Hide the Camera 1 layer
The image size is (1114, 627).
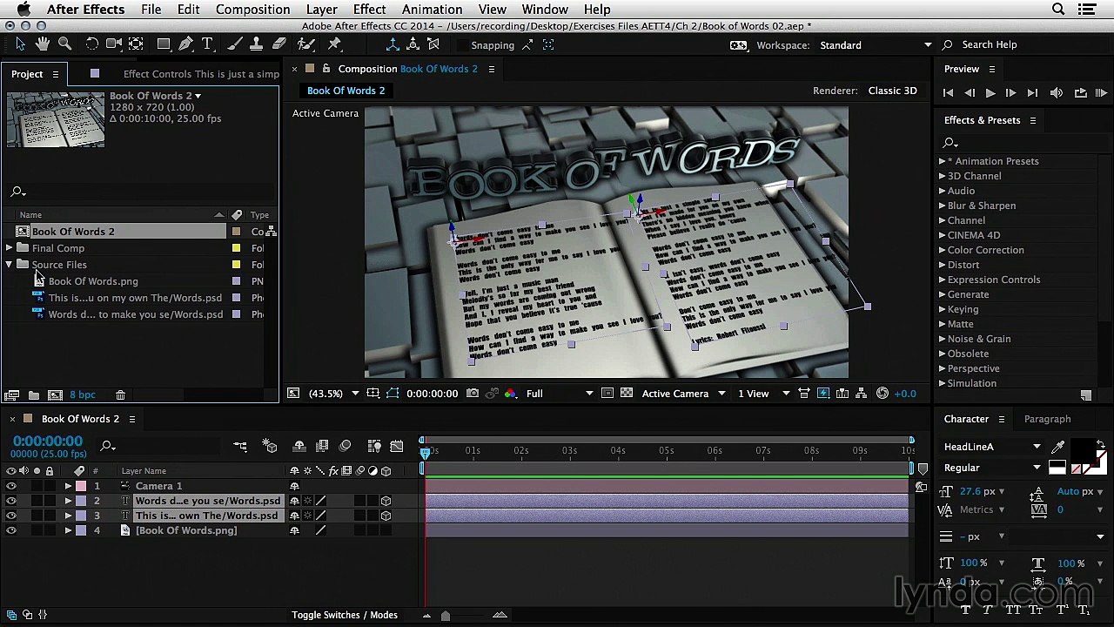coord(10,486)
